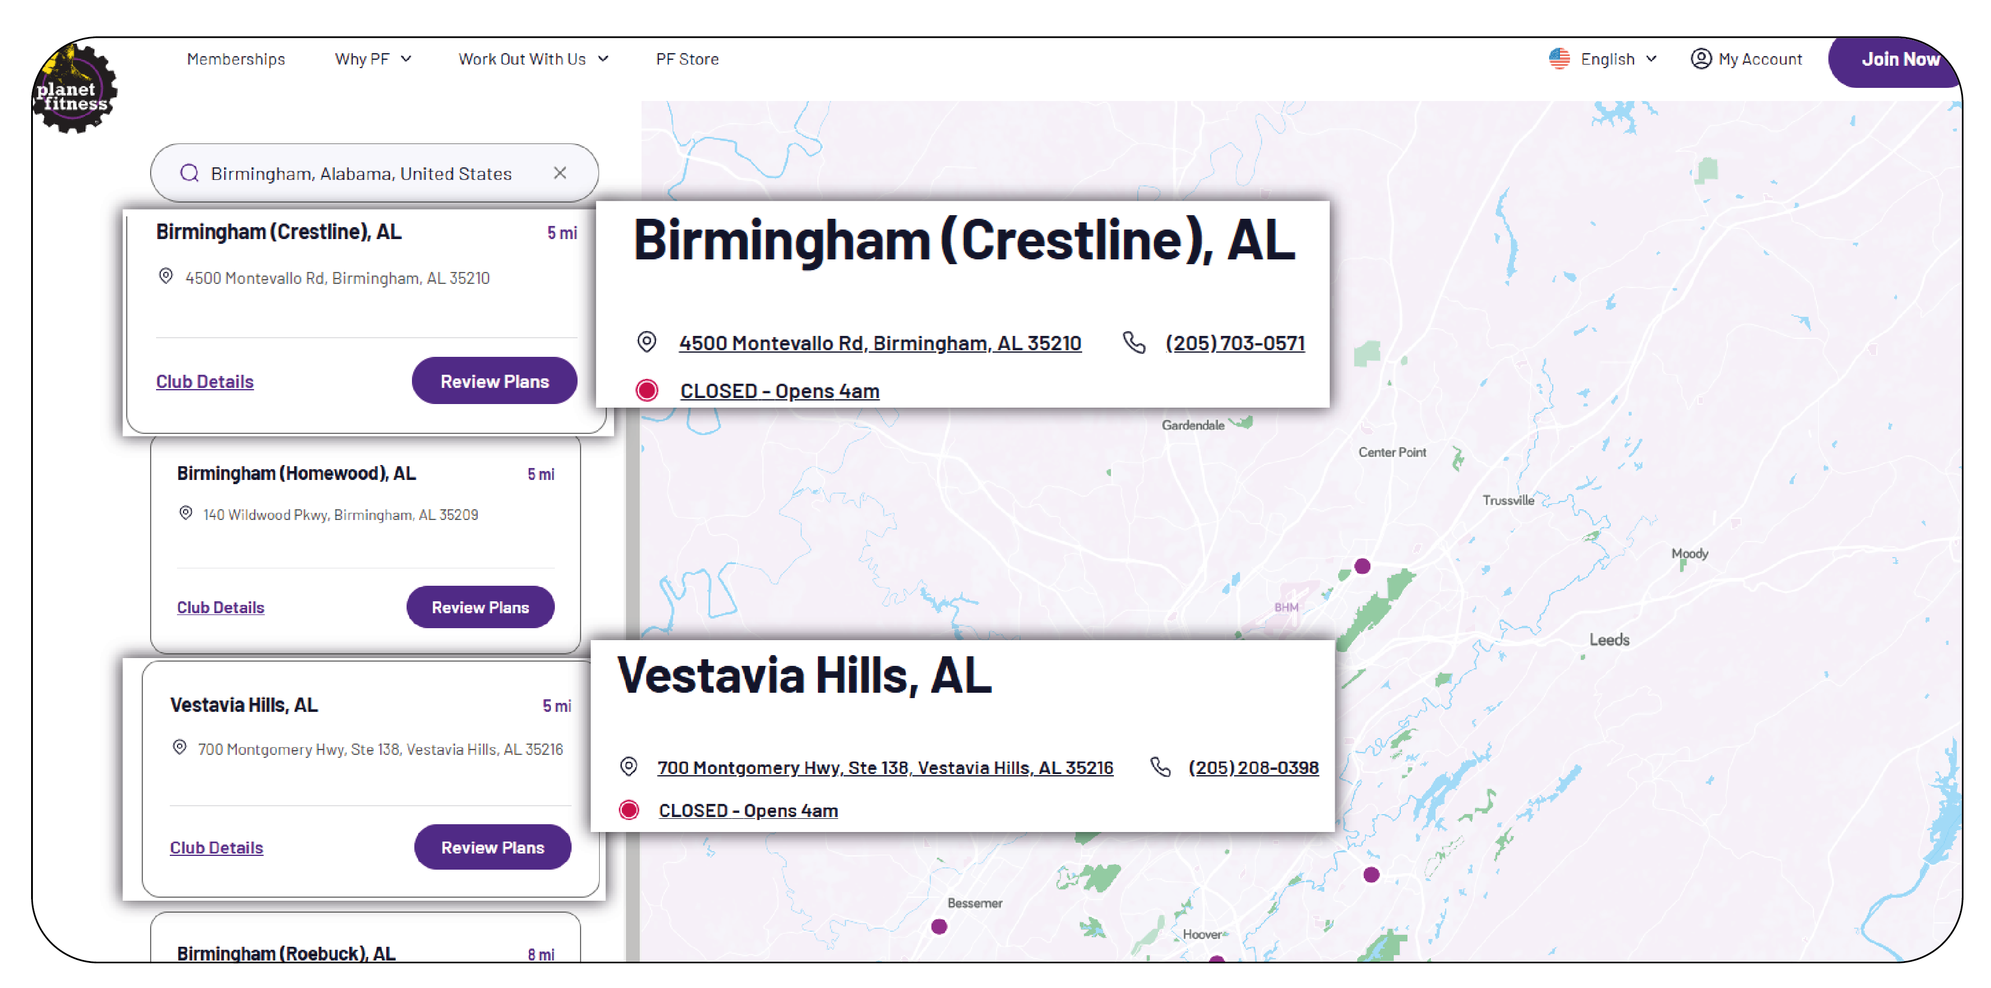Select the Birmingham (Homewood), AL card title

point(296,473)
